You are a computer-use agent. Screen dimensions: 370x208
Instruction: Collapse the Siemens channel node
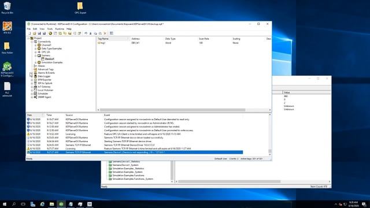tap(36, 55)
